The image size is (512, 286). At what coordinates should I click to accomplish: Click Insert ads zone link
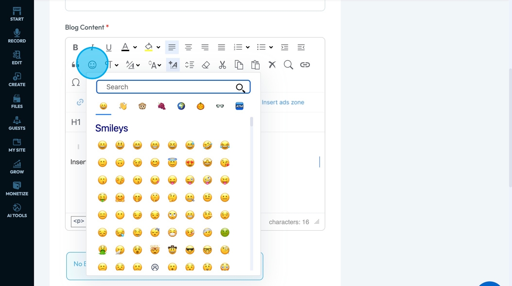(283, 102)
